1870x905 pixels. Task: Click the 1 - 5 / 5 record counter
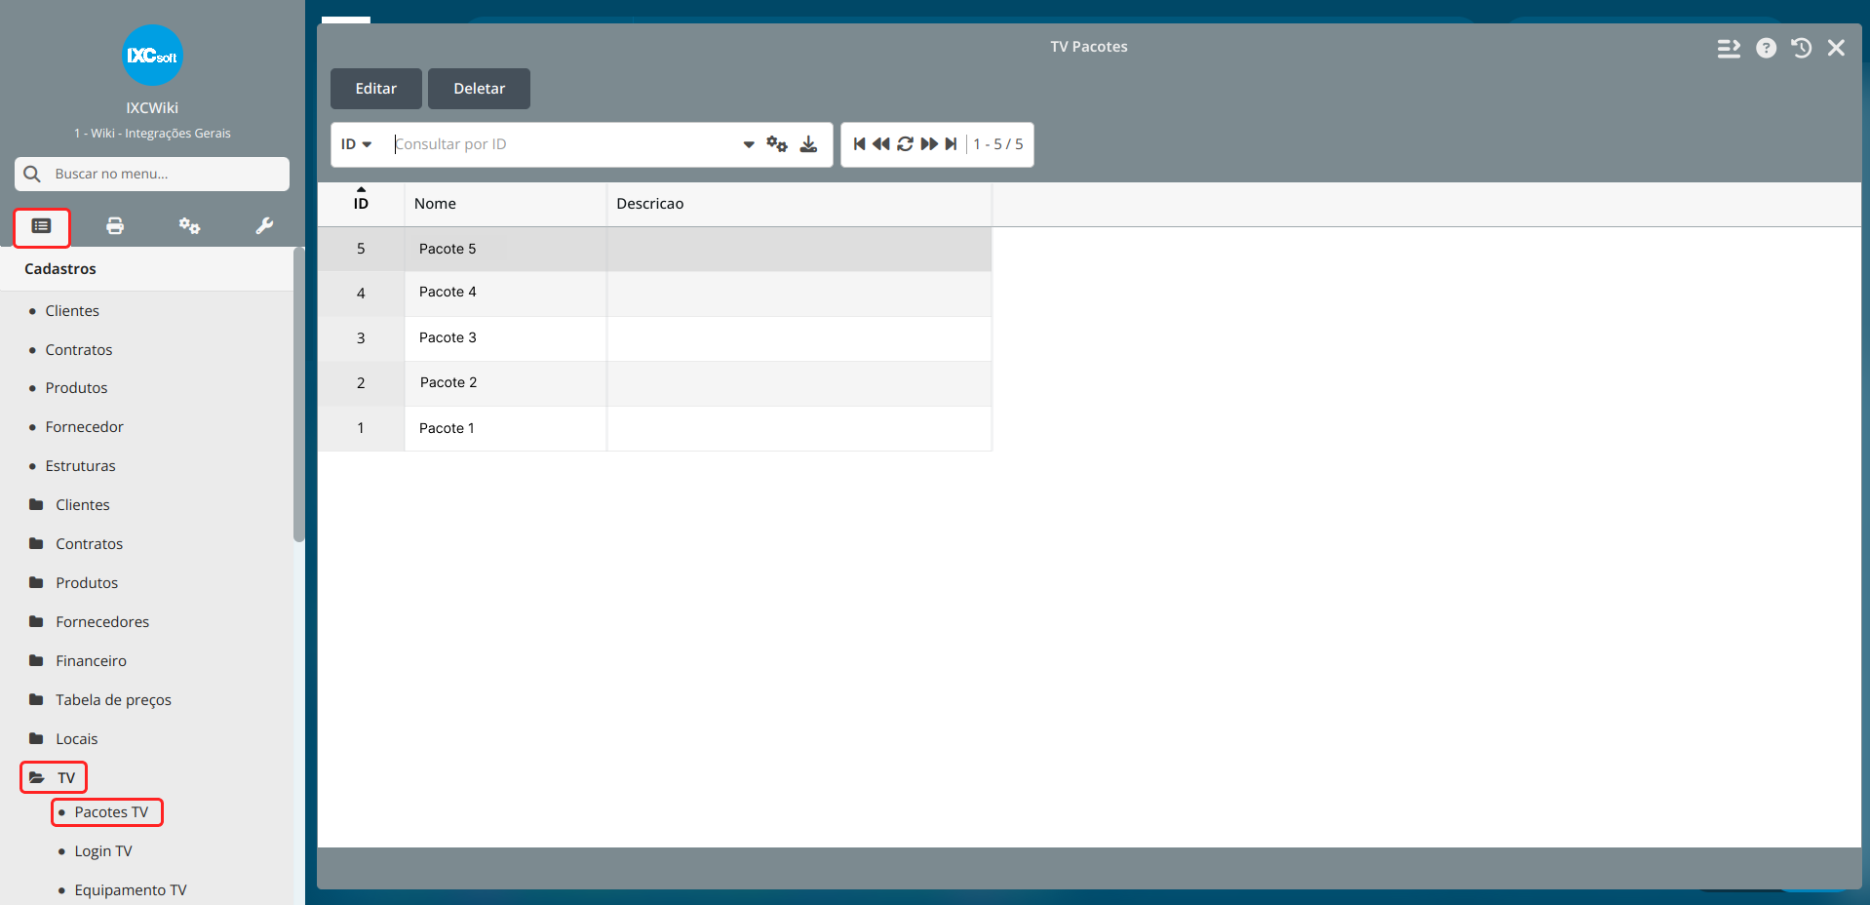(998, 144)
